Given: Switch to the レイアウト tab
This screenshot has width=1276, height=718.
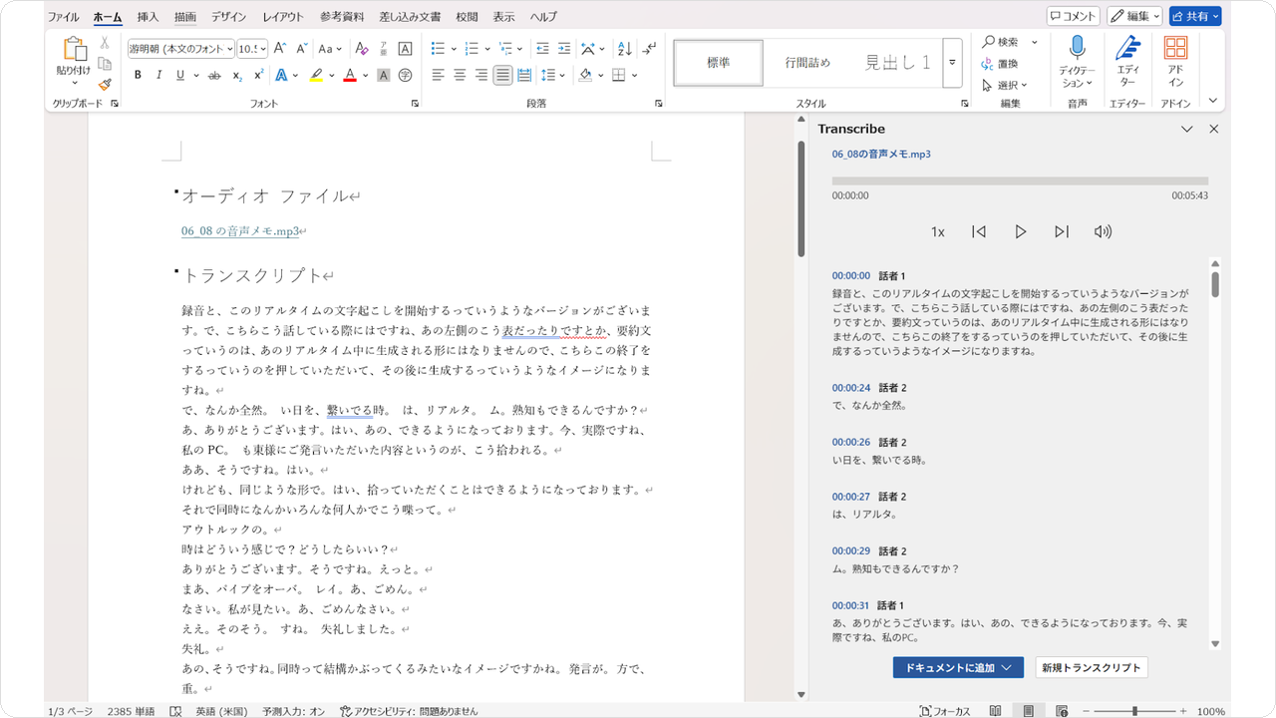Looking at the screenshot, I should [x=283, y=17].
